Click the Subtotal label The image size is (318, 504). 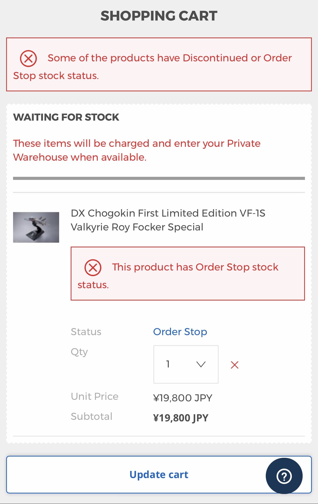pos(92,416)
